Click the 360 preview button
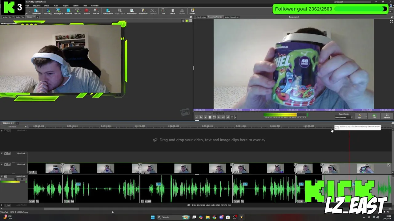394x221 pixels. pyautogui.click(x=374, y=116)
